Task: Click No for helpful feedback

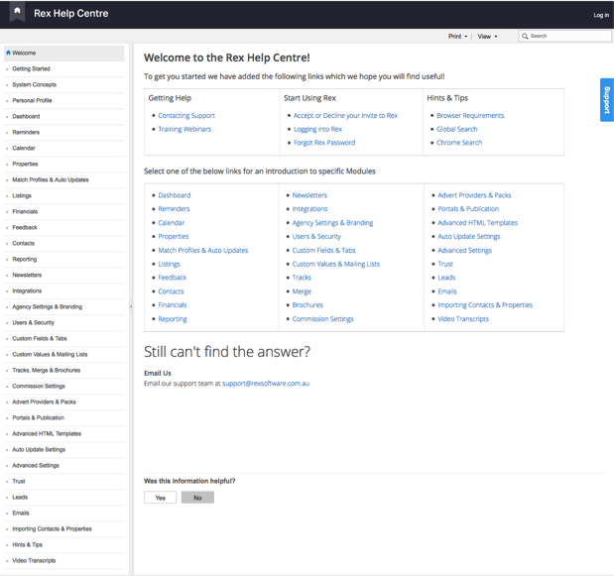Action: point(197,498)
